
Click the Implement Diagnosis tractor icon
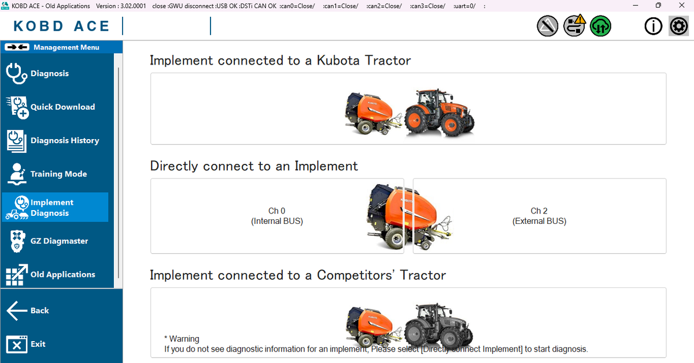[17, 208]
